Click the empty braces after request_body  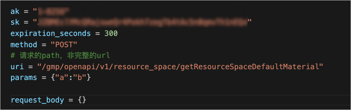pos(82,100)
